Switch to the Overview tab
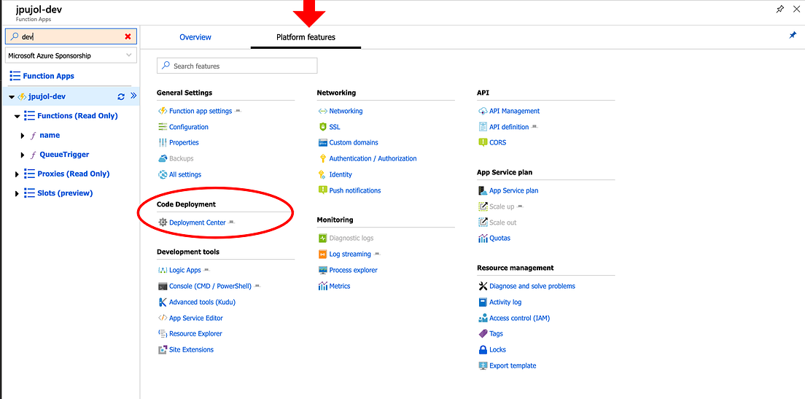805x399 pixels. (195, 37)
